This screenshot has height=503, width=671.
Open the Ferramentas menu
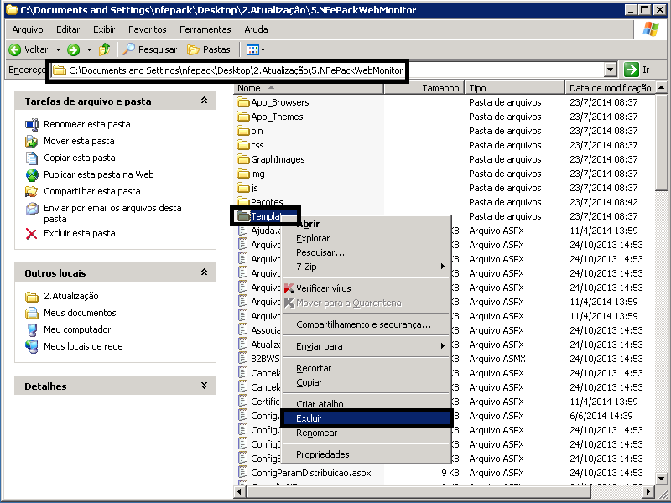point(205,29)
